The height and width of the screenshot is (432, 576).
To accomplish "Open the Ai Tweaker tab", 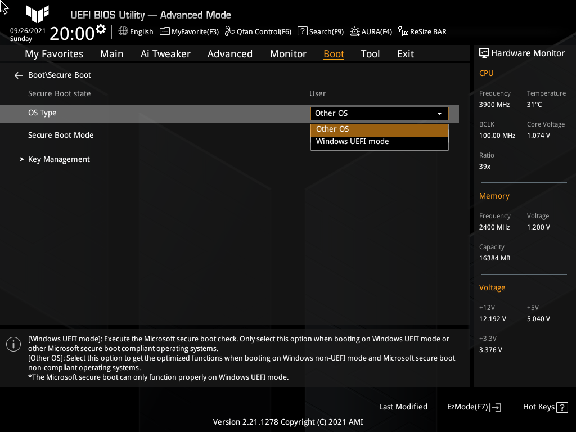I will [165, 53].
